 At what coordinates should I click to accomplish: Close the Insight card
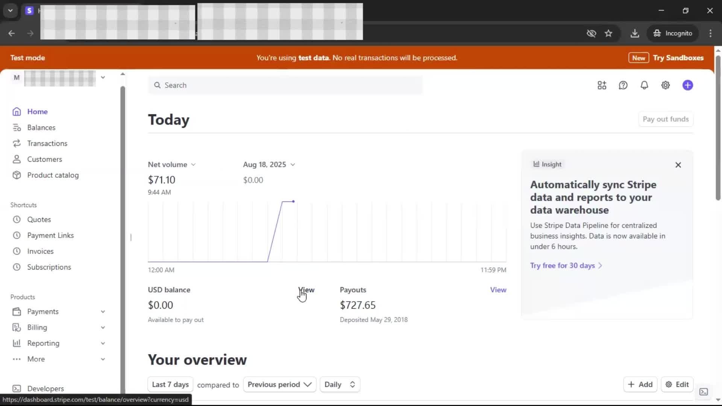point(678,165)
